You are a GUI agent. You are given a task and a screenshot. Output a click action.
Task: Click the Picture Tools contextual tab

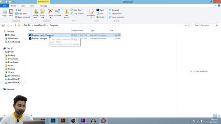point(43,2)
